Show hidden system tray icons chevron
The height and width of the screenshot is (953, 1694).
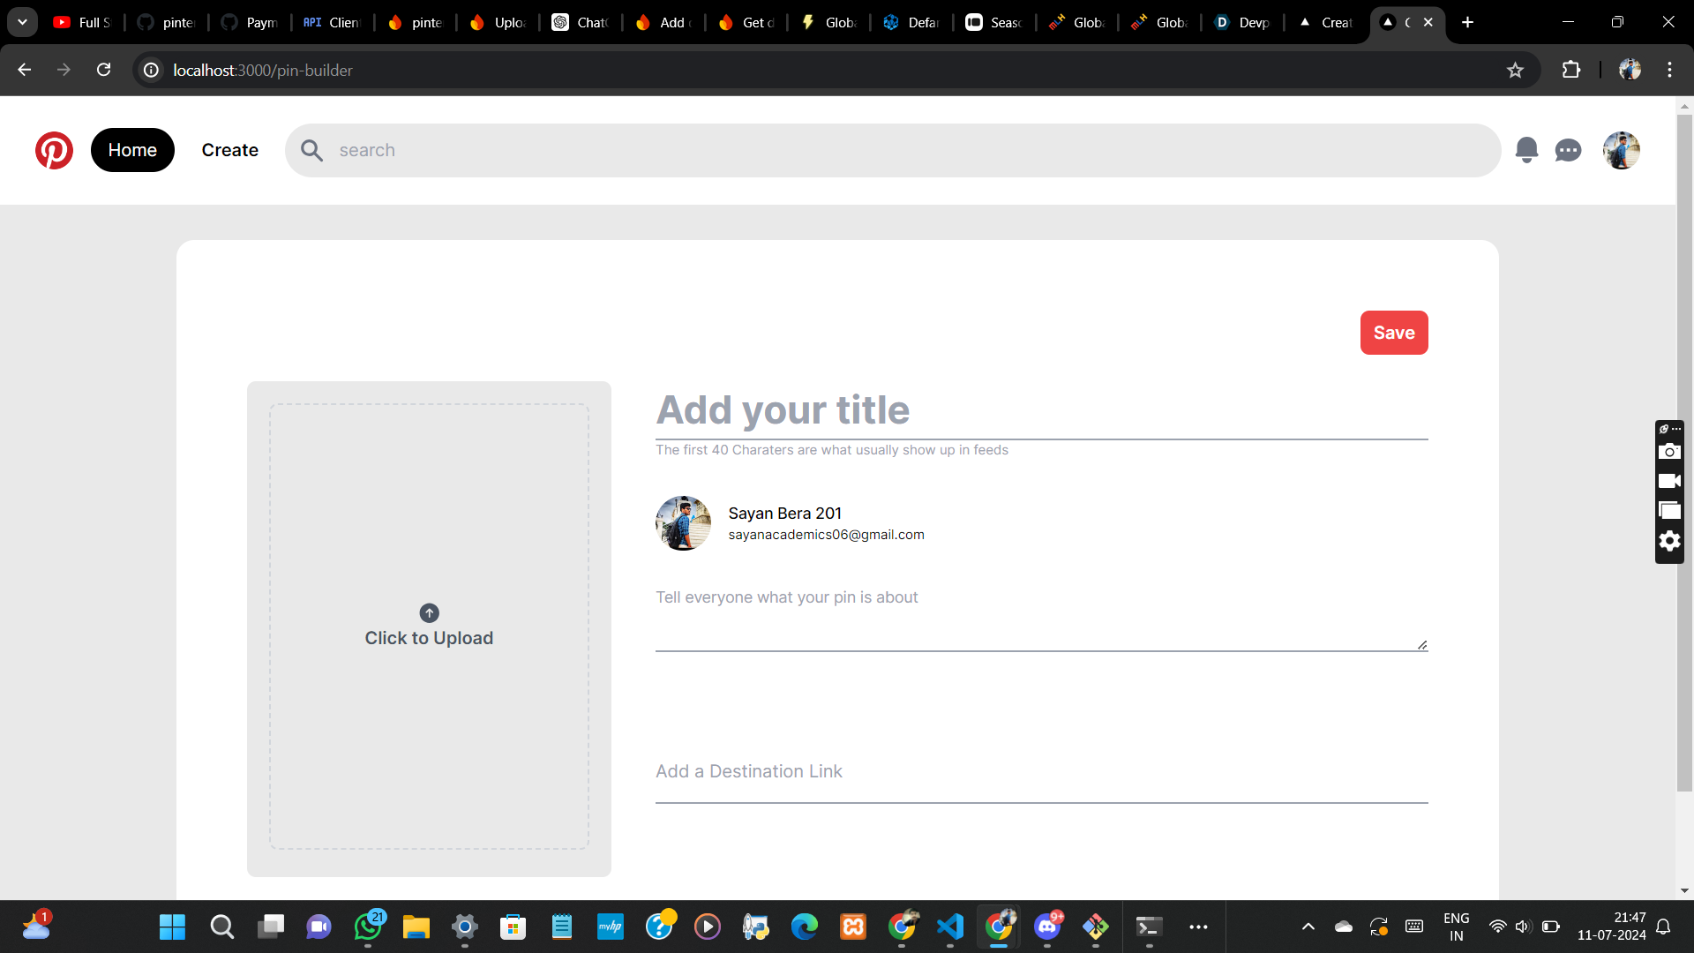pyautogui.click(x=1308, y=927)
